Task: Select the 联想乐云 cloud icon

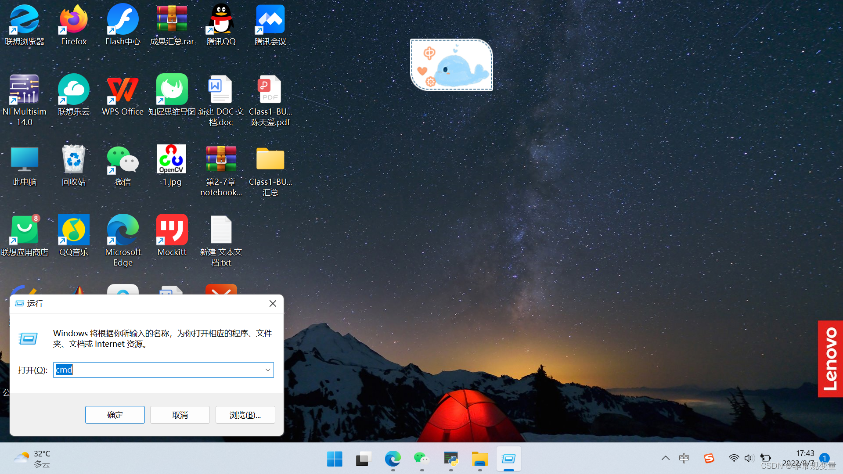Action: tap(74, 95)
